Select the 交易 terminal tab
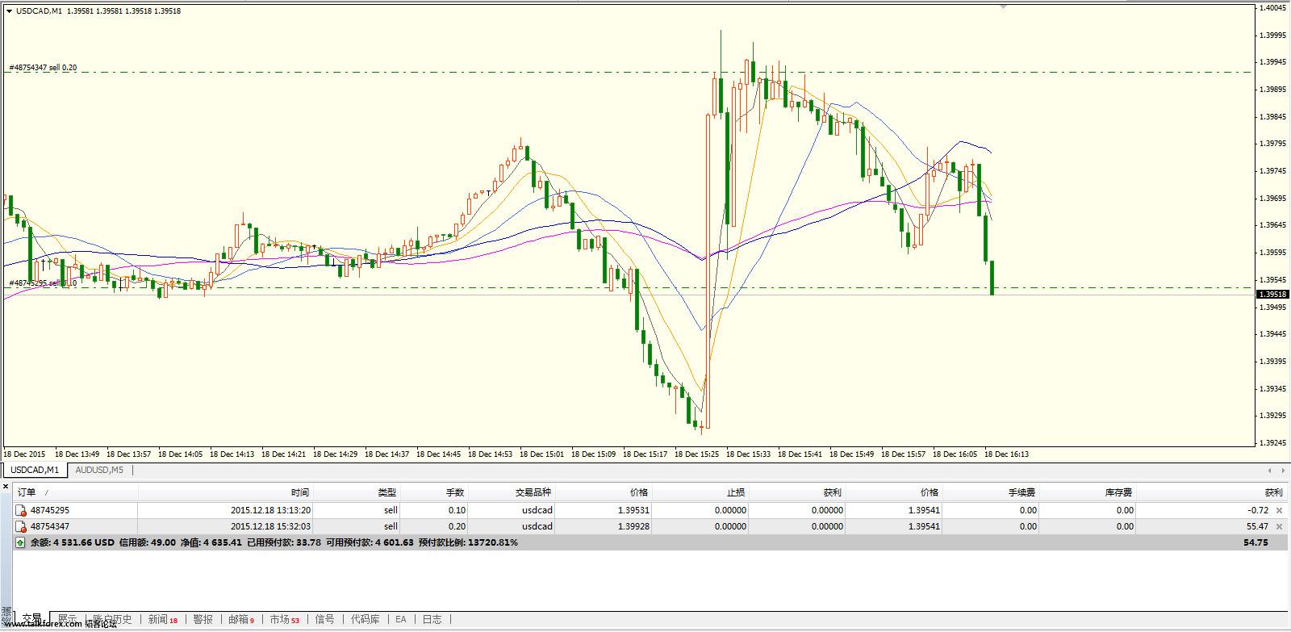The image size is (1291, 632). (x=31, y=619)
